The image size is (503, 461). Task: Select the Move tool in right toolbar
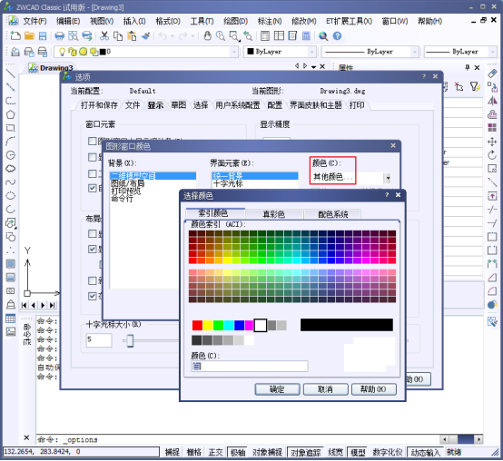(x=492, y=142)
